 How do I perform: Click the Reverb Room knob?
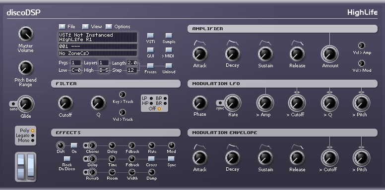[112, 172]
